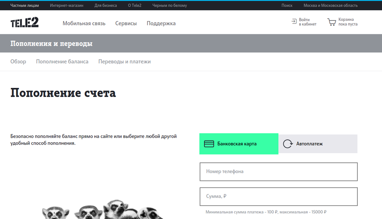
Task: Click the Безопасно пополняйте баланс description text
Action: 94,140
